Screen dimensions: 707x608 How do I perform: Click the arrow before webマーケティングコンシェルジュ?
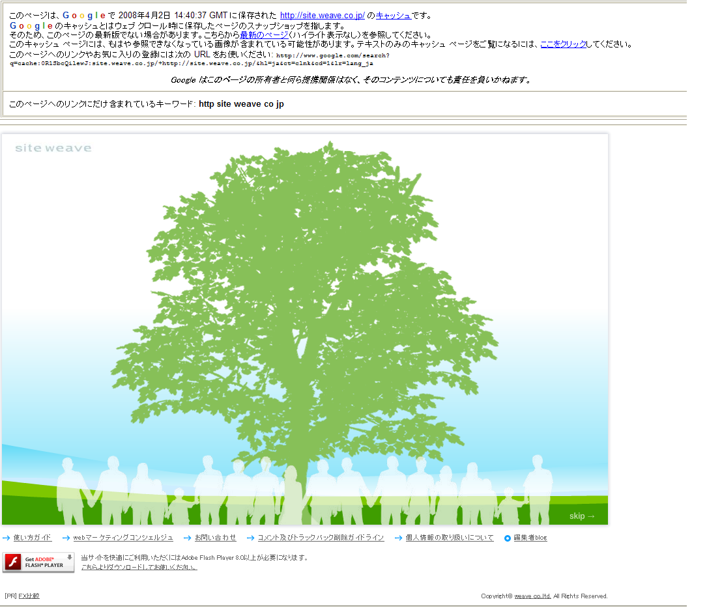66,538
